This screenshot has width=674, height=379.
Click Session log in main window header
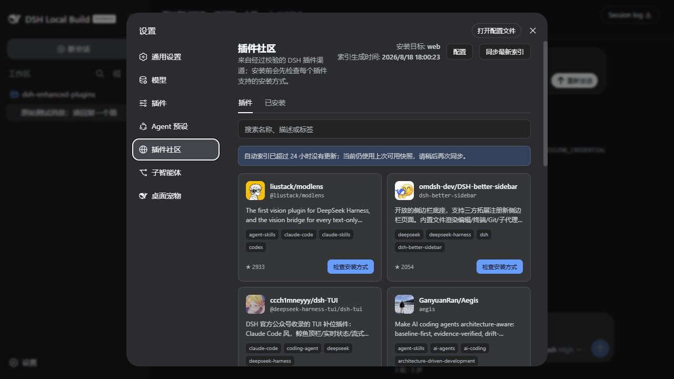630,15
